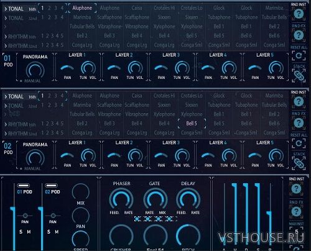
Task: Click Layer 3 label in Pod 01
Action: click(171, 55)
